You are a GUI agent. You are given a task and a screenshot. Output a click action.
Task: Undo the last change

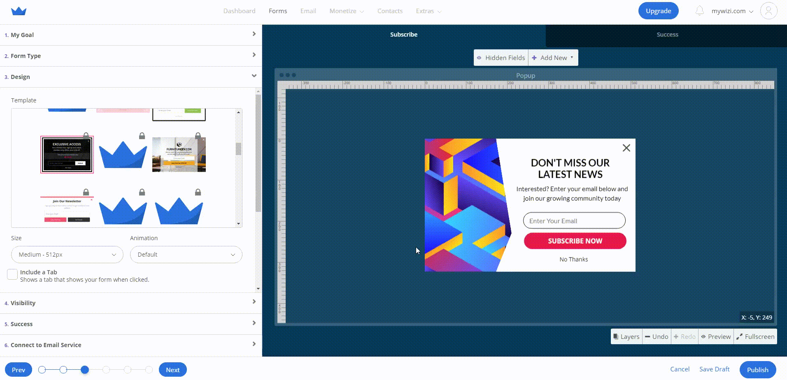point(657,336)
